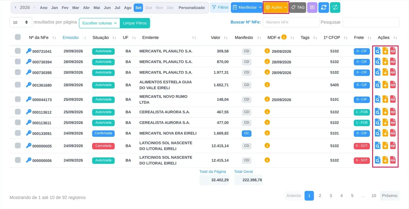This screenshot has height=209, width=409.
Task: Click MDF-e info icon for NFe 001361680
Action: pos(267,85)
